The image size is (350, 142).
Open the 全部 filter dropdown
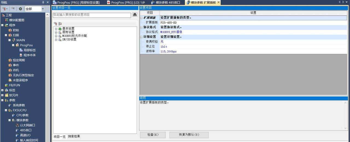tap(43, 9)
